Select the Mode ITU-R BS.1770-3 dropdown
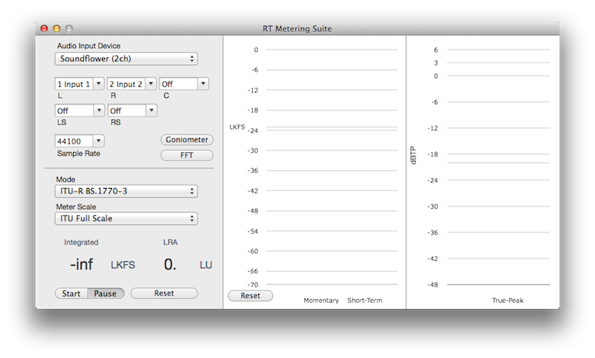 pos(126,191)
